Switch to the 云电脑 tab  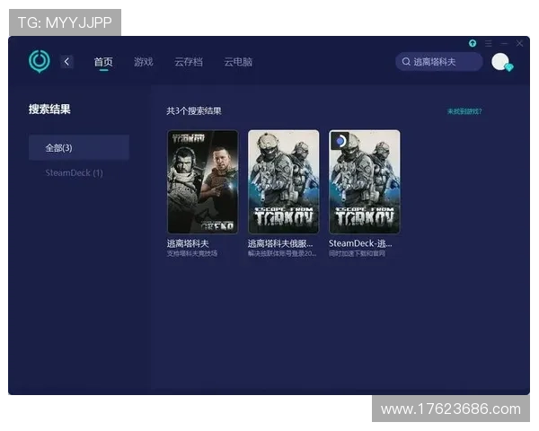pyautogui.click(x=238, y=62)
